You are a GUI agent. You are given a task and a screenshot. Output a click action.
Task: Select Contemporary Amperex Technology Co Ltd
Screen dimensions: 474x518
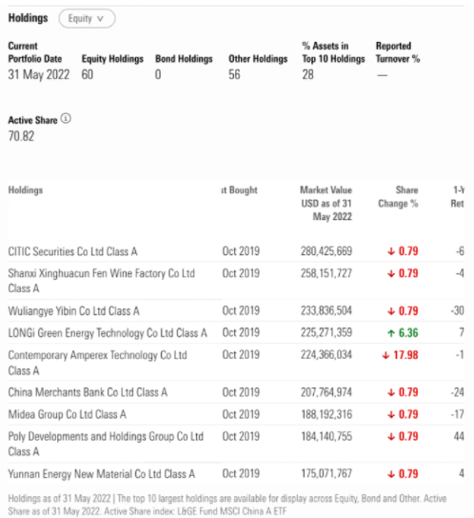[x=97, y=363]
